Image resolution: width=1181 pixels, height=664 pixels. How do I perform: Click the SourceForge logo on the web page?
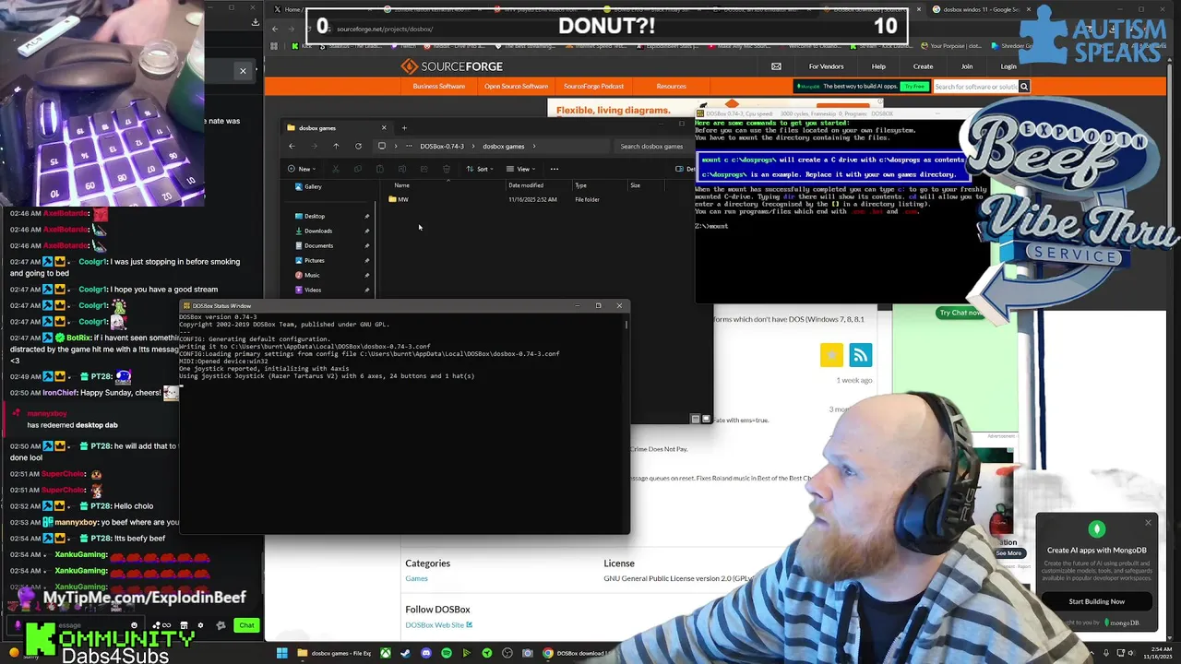(x=451, y=66)
